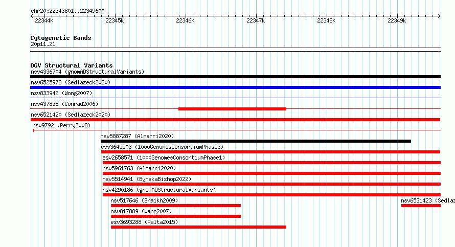The height and width of the screenshot is (247, 455).
Task: Select the black nsv4336704 variant bar
Action: pyautogui.click(x=235, y=77)
